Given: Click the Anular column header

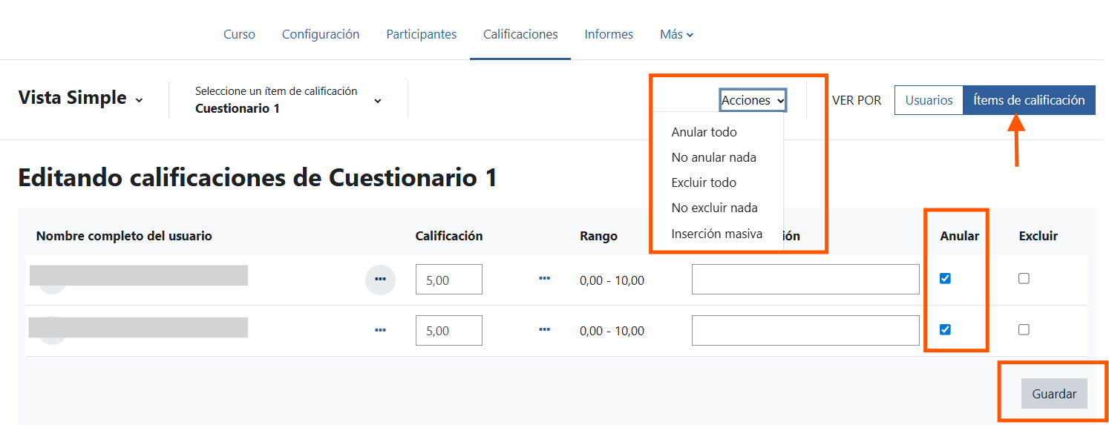Looking at the screenshot, I should pos(960,236).
